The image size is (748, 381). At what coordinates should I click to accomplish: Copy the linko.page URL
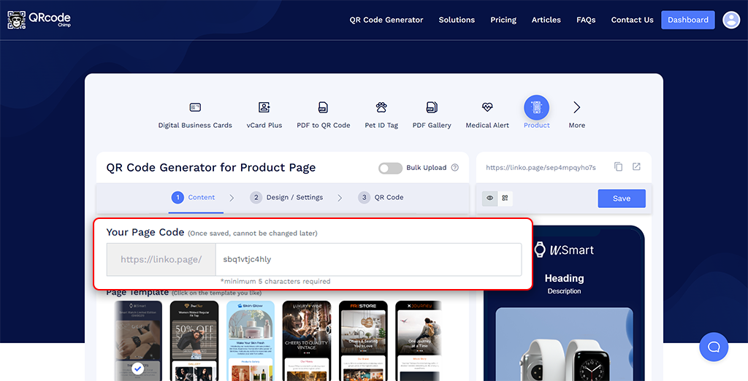point(618,167)
